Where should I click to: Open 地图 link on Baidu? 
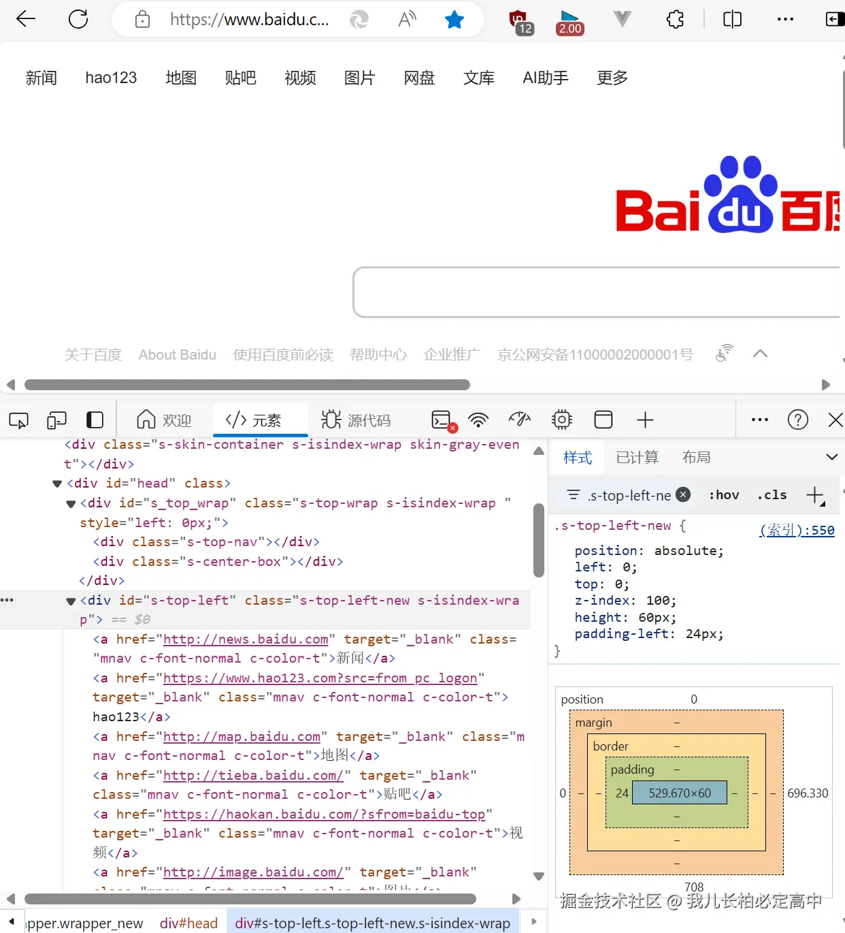pyautogui.click(x=181, y=78)
